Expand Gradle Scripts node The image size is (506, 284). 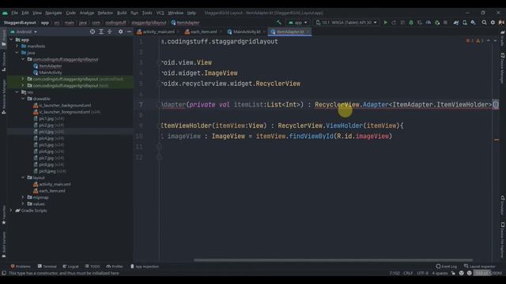tap(11, 211)
